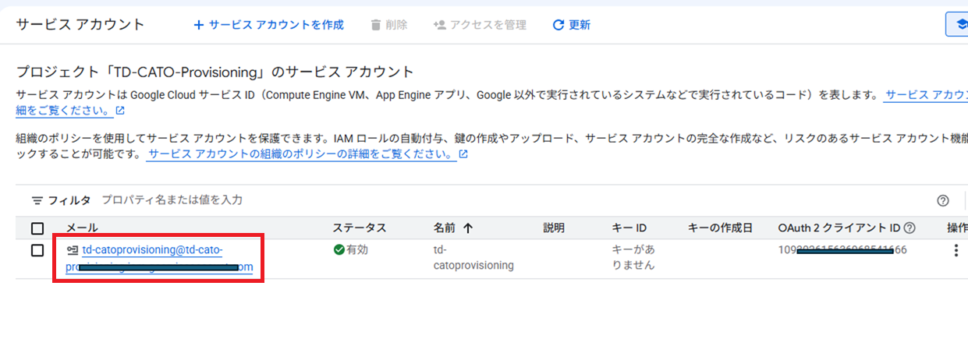Image resolution: width=968 pixels, height=360 pixels.
Task: Click help icon beside OAuth 2 クライアント ID
Action: coord(909,228)
